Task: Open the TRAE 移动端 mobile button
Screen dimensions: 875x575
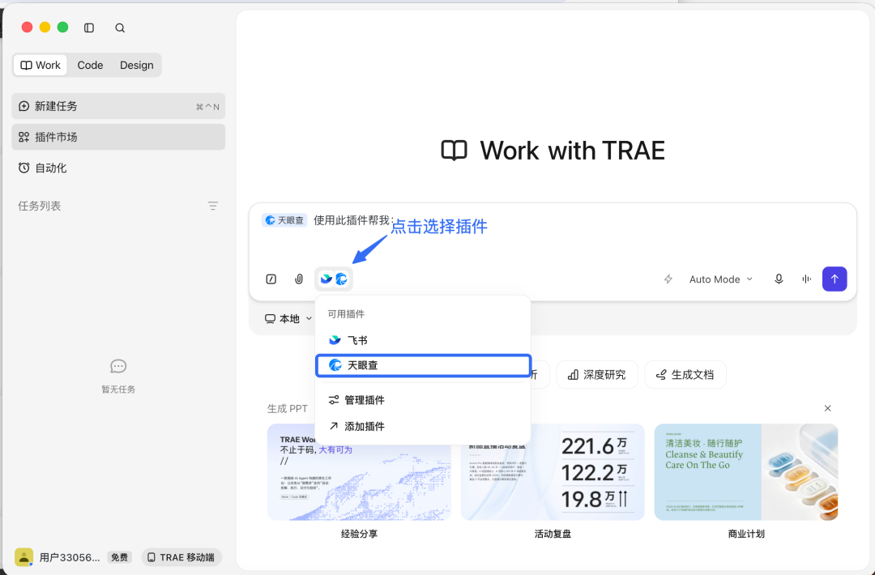Action: coord(182,557)
